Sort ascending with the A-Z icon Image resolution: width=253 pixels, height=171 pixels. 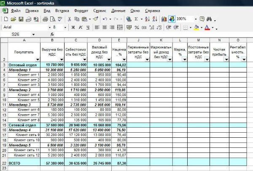click(x=146, y=19)
